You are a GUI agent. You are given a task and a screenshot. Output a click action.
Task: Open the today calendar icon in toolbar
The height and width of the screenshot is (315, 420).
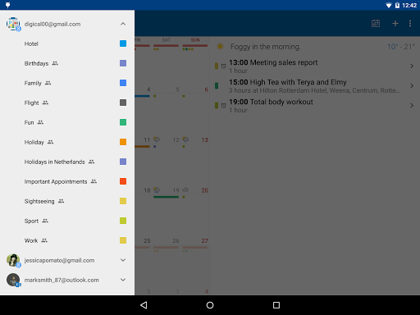(x=376, y=24)
